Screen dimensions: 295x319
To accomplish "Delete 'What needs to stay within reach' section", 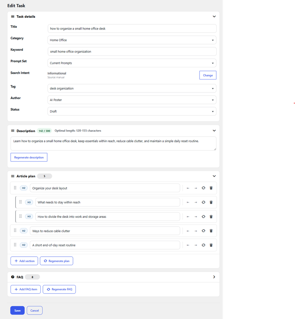I will 211,202.
